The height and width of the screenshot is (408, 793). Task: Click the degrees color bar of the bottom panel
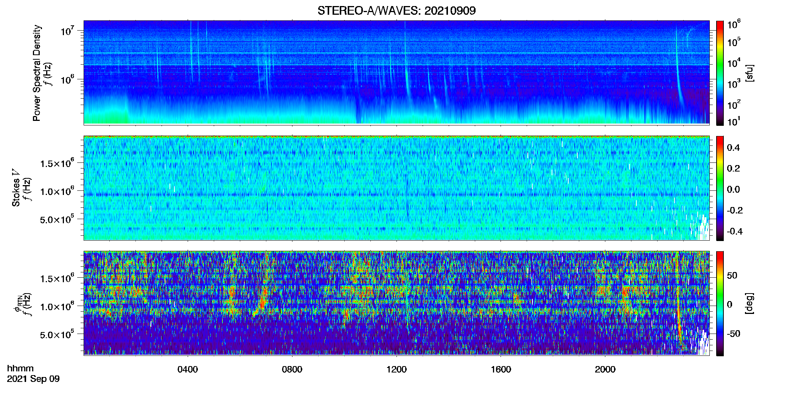pyautogui.click(x=720, y=303)
